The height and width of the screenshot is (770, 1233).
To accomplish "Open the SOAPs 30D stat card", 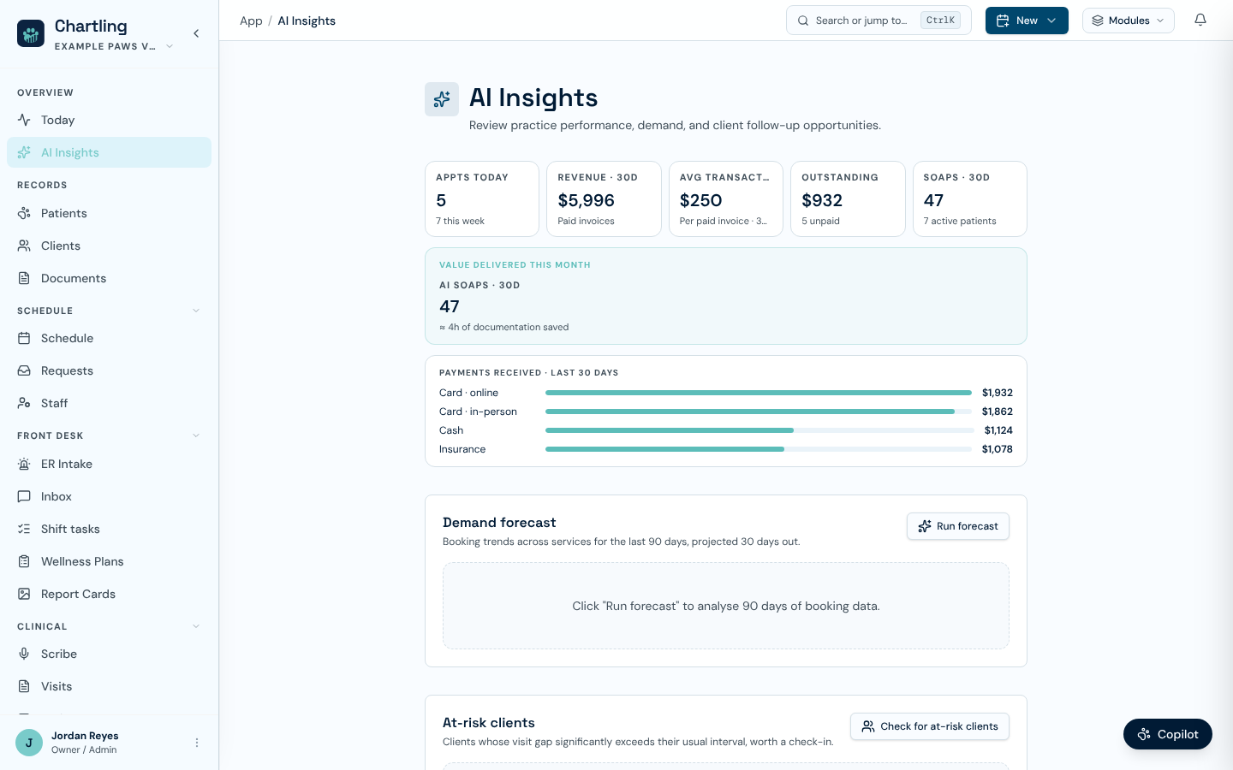I will (x=970, y=198).
